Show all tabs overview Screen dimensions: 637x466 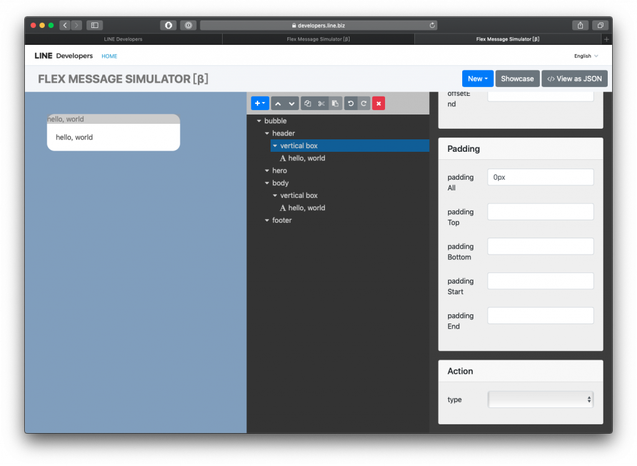[x=600, y=25]
